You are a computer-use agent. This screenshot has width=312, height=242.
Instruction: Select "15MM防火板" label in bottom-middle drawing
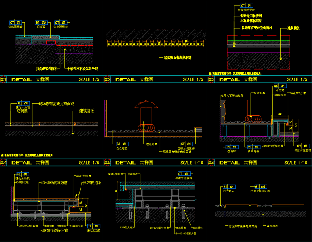coord(126,227)
